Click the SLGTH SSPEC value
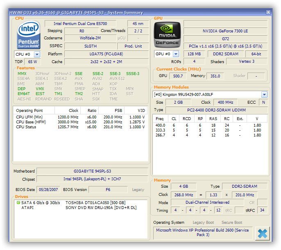Screen dimensions: 281x250 91,46
